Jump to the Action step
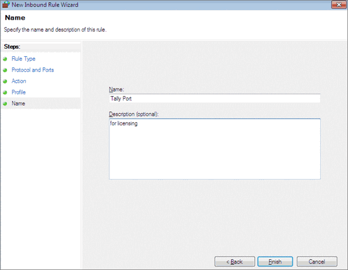This screenshot has height=270, width=348. click(x=19, y=81)
